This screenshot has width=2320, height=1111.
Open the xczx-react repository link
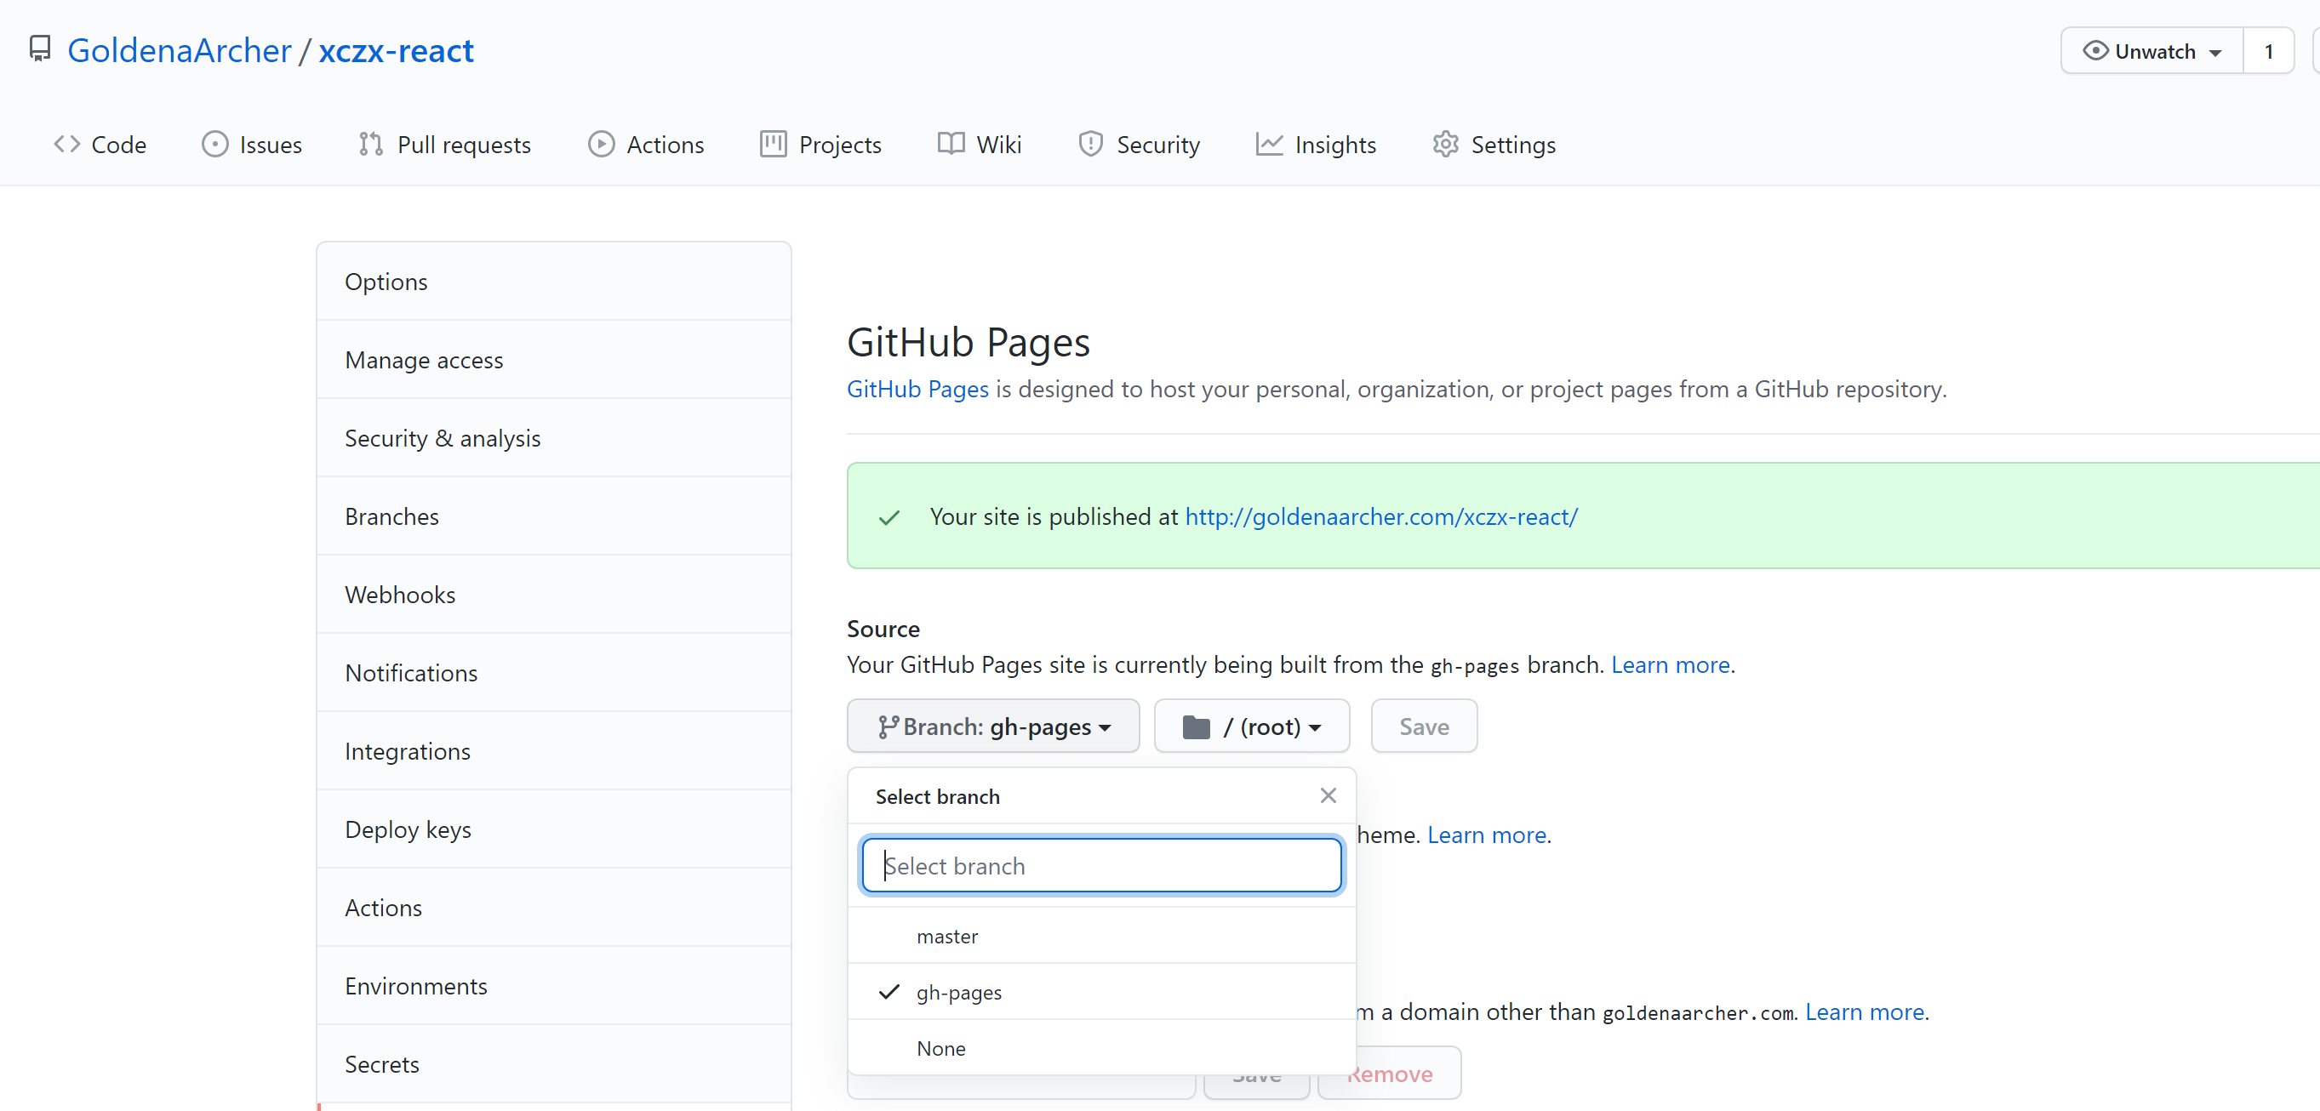[396, 49]
